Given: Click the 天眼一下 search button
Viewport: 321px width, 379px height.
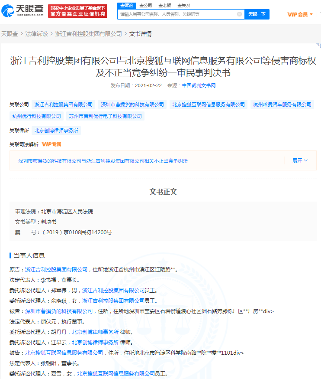Looking at the screenshot, I should (x=257, y=14).
